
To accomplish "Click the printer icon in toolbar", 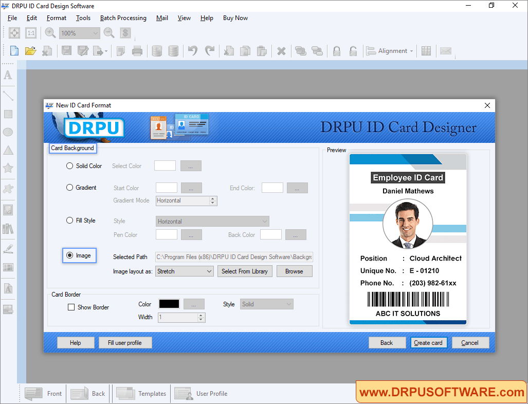I will point(137,51).
